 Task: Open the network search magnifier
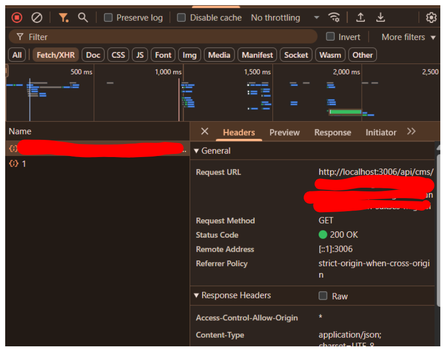tap(83, 18)
